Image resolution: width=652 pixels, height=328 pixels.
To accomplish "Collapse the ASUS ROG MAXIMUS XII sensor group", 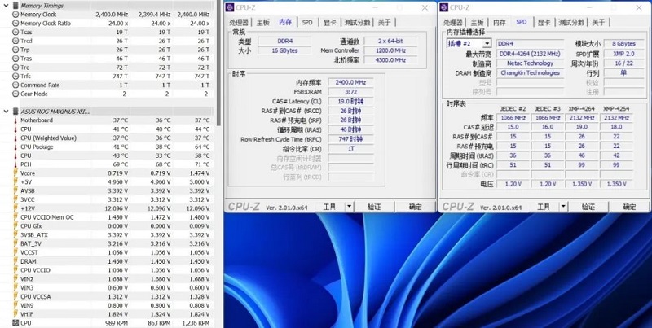I will coord(6,112).
